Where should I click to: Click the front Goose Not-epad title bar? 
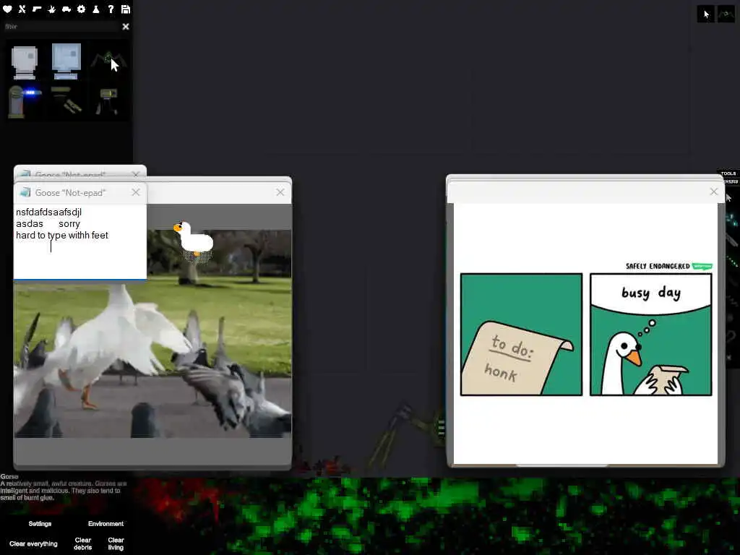[x=80, y=192]
